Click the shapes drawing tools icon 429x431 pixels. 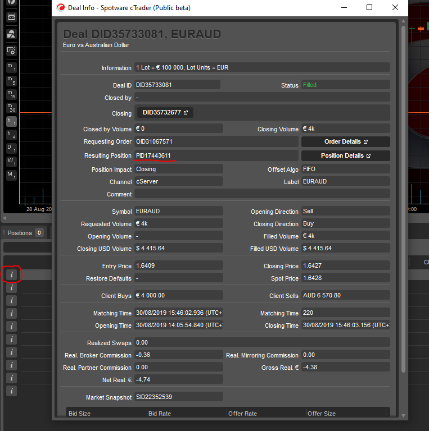(x=11, y=34)
